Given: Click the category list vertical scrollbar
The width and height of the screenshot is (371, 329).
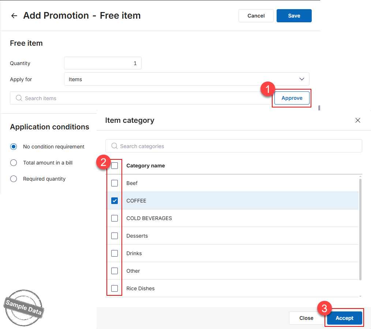Looking at the screenshot, I should (360, 229).
